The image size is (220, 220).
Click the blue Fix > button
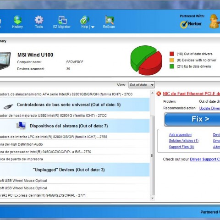pyautogui.click(x=192, y=119)
